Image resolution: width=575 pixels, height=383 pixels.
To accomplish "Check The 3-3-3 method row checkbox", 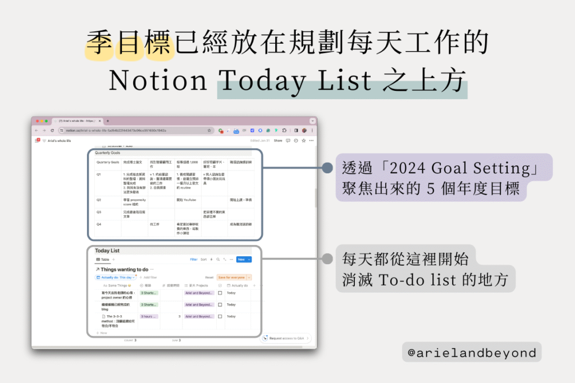I will click(x=220, y=316).
